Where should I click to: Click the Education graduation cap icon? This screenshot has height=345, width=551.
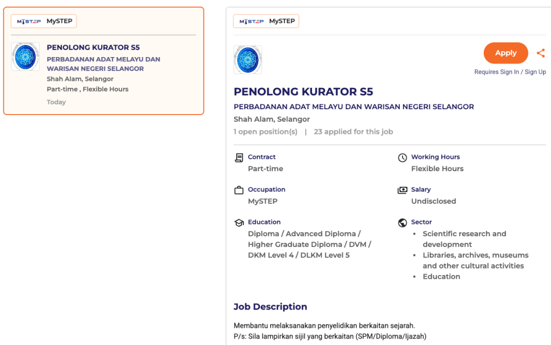[x=239, y=223]
